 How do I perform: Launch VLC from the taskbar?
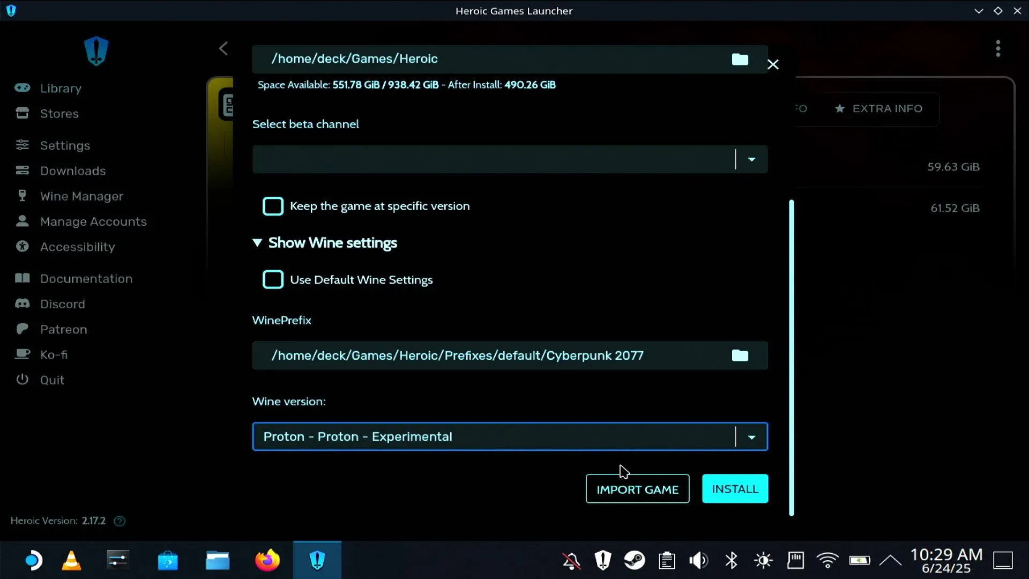coord(71,560)
